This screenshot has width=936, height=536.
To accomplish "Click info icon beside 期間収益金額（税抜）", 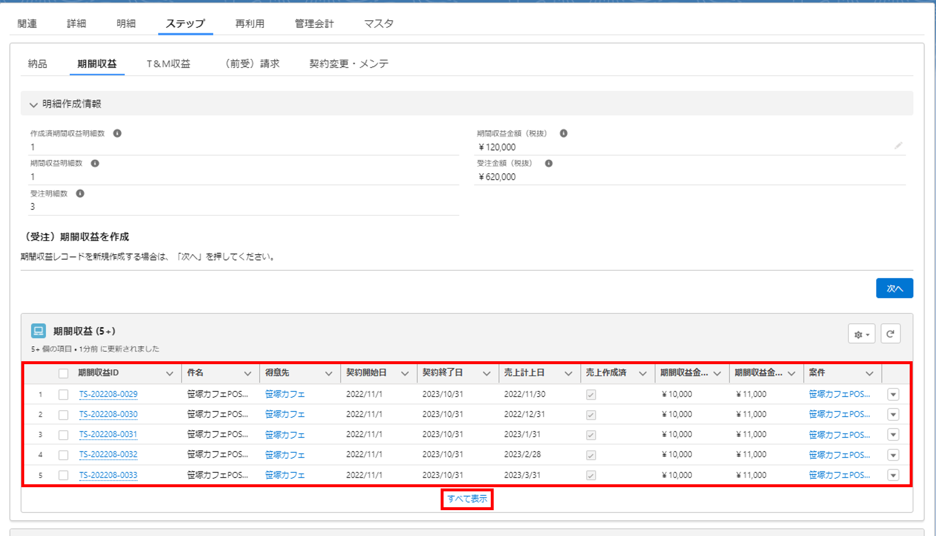I will tap(563, 133).
